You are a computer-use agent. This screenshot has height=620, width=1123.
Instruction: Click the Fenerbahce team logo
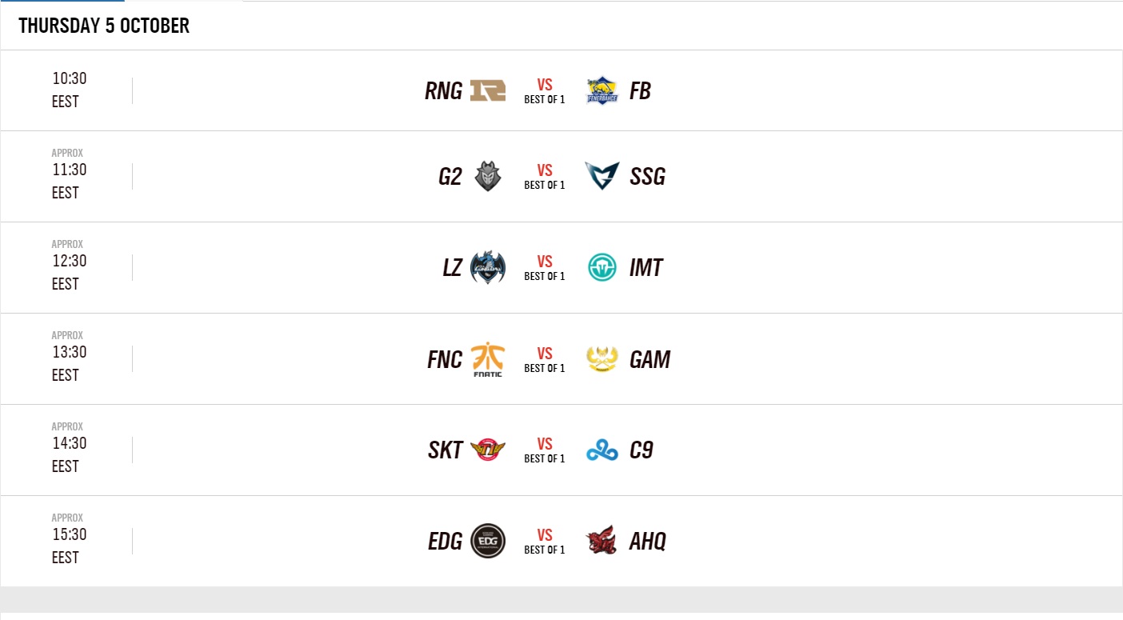[x=601, y=90]
